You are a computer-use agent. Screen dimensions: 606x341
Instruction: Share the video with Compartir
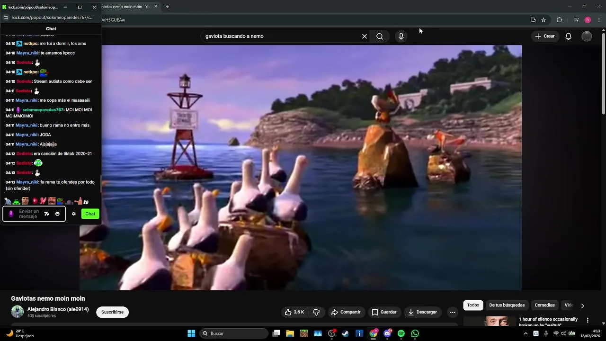(346, 312)
